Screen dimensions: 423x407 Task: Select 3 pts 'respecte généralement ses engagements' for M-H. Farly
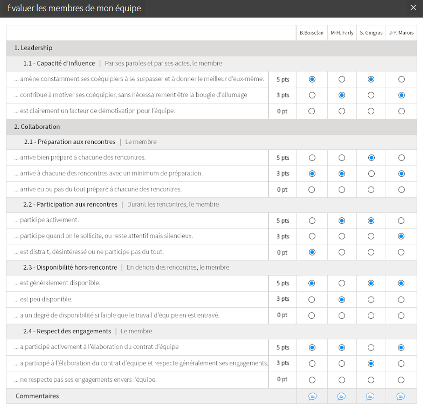pyautogui.click(x=342, y=363)
